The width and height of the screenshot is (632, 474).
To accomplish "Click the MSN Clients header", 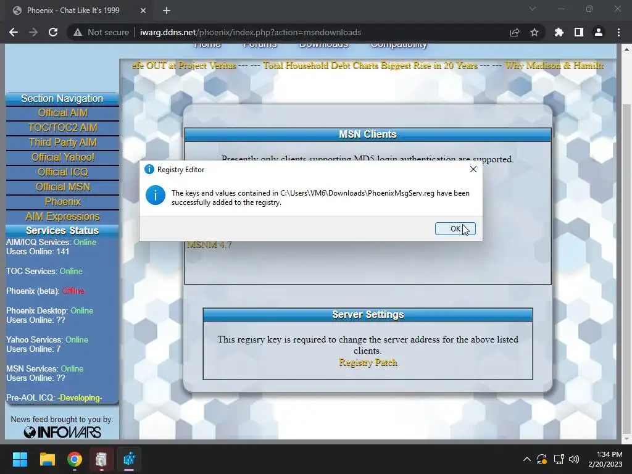I will coord(368,135).
